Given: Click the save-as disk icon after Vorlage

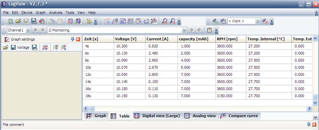Looking at the screenshot, I should coord(35,47).
